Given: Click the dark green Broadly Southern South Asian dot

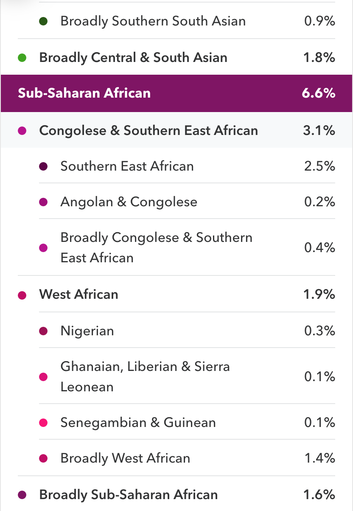Looking at the screenshot, I should 43,21.
